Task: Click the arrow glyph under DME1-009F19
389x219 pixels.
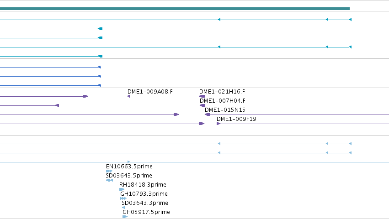Action: [218, 124]
